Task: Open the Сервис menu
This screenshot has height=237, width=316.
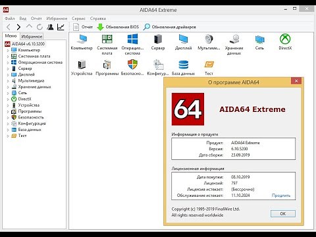Action: point(78,18)
